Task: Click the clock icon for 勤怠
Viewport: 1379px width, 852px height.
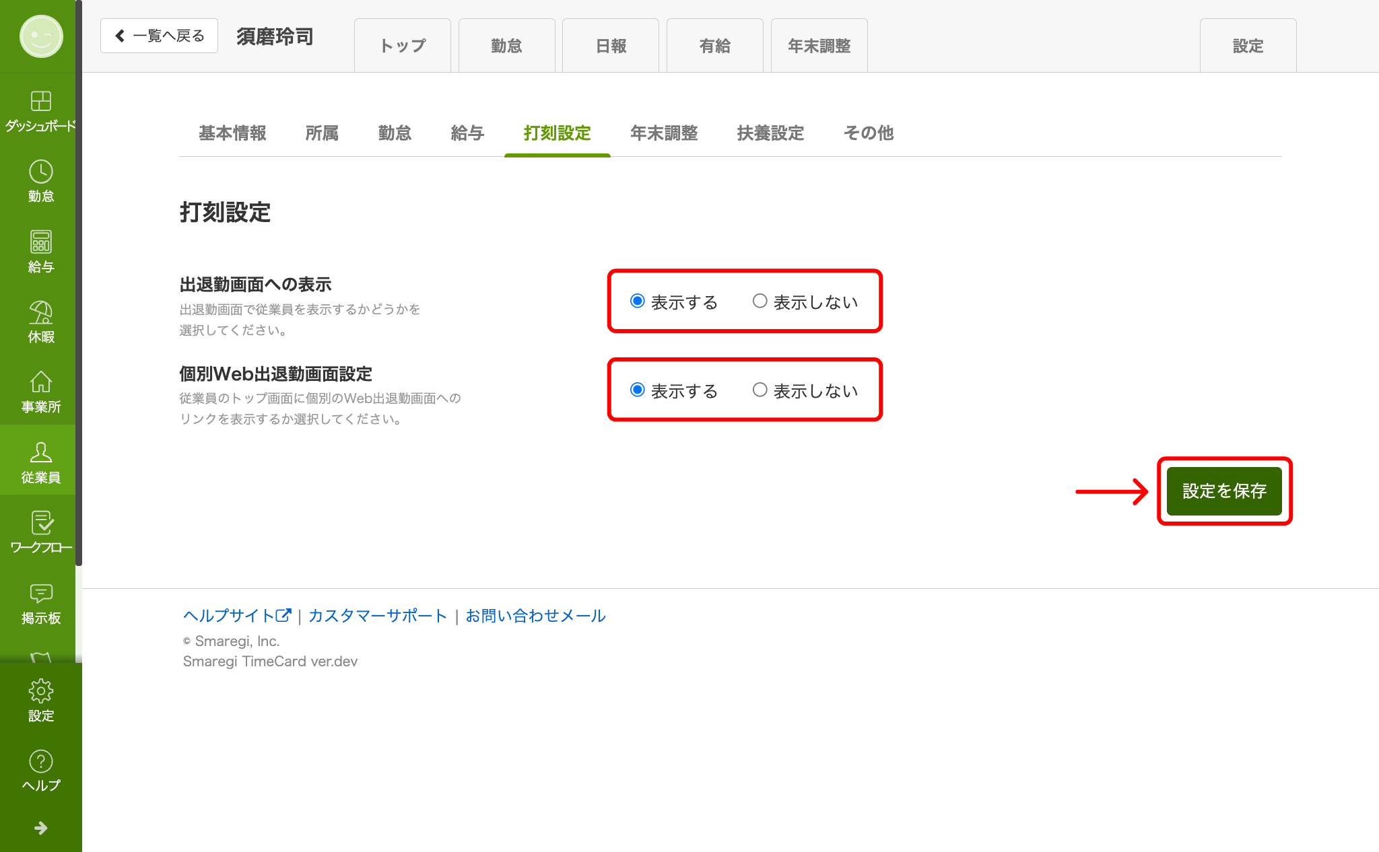Action: point(40,172)
